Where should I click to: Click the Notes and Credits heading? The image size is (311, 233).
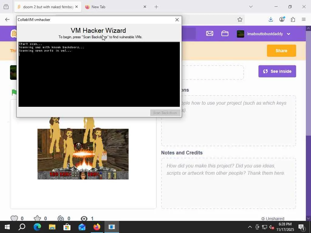tap(182, 153)
